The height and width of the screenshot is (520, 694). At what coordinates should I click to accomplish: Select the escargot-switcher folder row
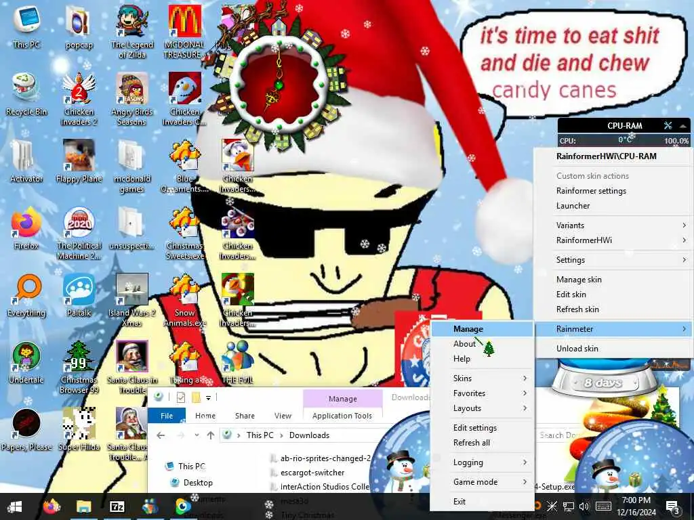click(x=312, y=473)
